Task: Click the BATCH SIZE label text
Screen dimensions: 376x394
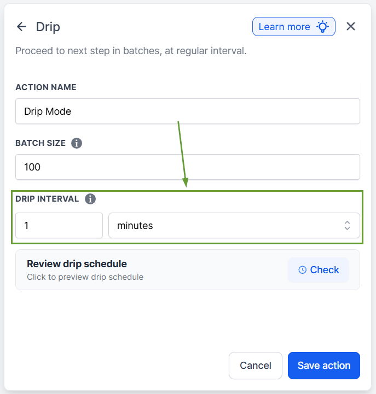Action: coord(41,143)
